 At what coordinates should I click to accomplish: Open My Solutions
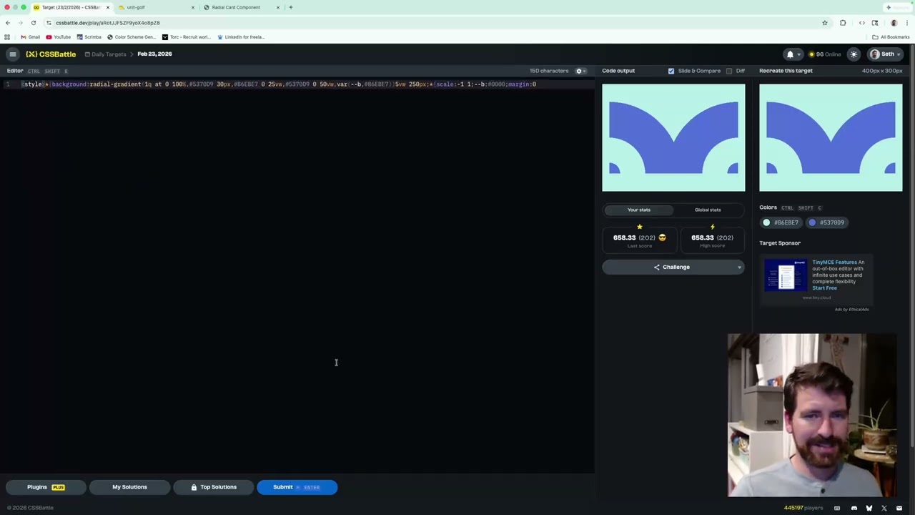coord(129,487)
